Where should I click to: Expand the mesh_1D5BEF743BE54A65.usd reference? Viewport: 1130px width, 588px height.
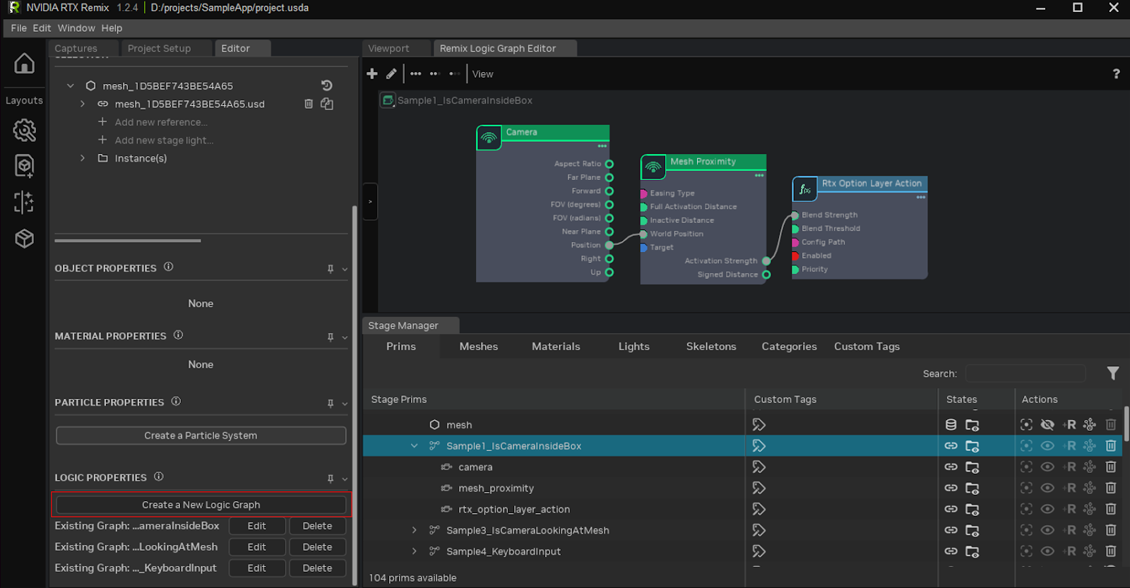pyautogui.click(x=83, y=104)
